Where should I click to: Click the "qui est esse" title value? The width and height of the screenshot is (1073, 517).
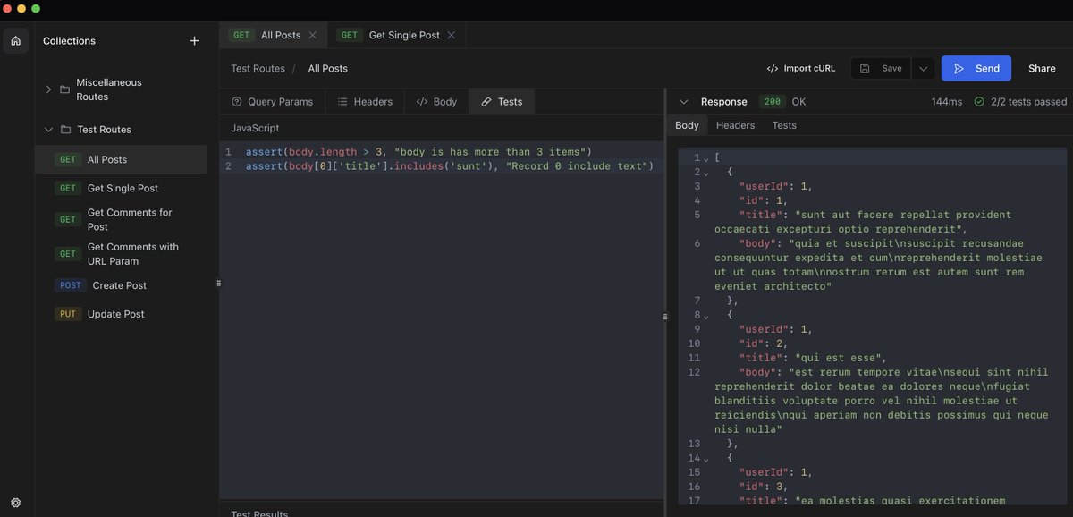point(837,358)
